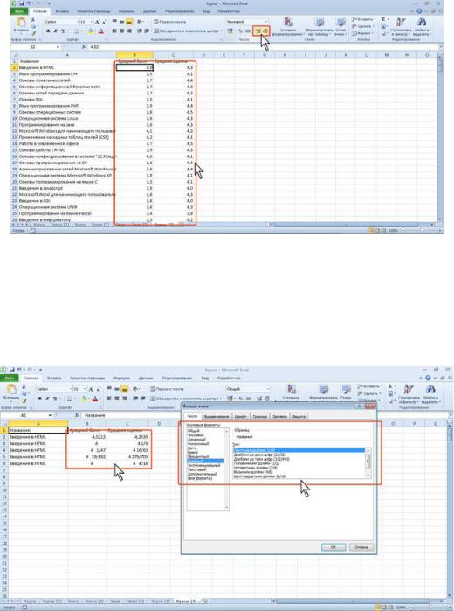Open Name Box dropdown arrow next to A1
454x611 pixels.
point(50,415)
